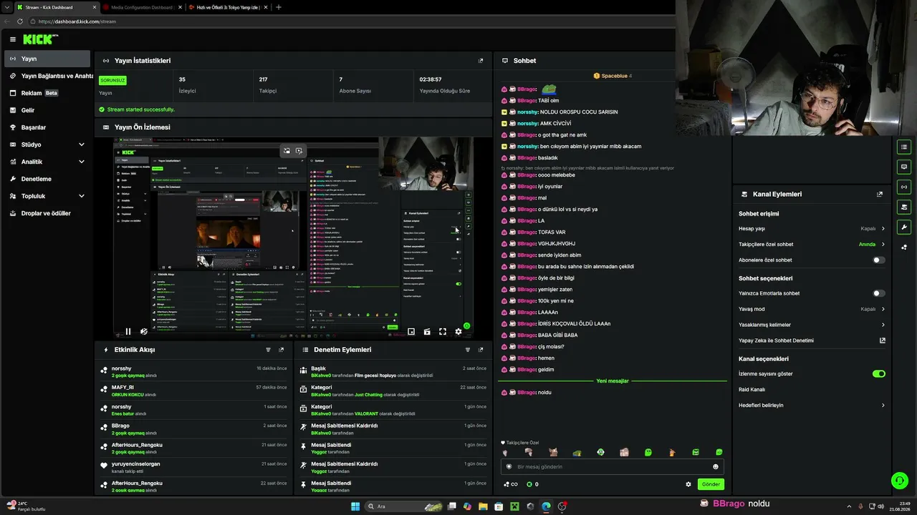
Task: Disable İzlenme sayısını göster switch
Action: 878,373
